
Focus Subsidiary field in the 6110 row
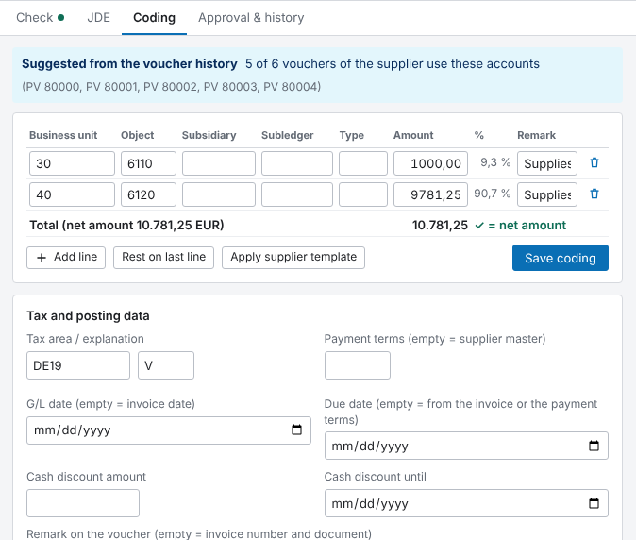click(x=219, y=163)
